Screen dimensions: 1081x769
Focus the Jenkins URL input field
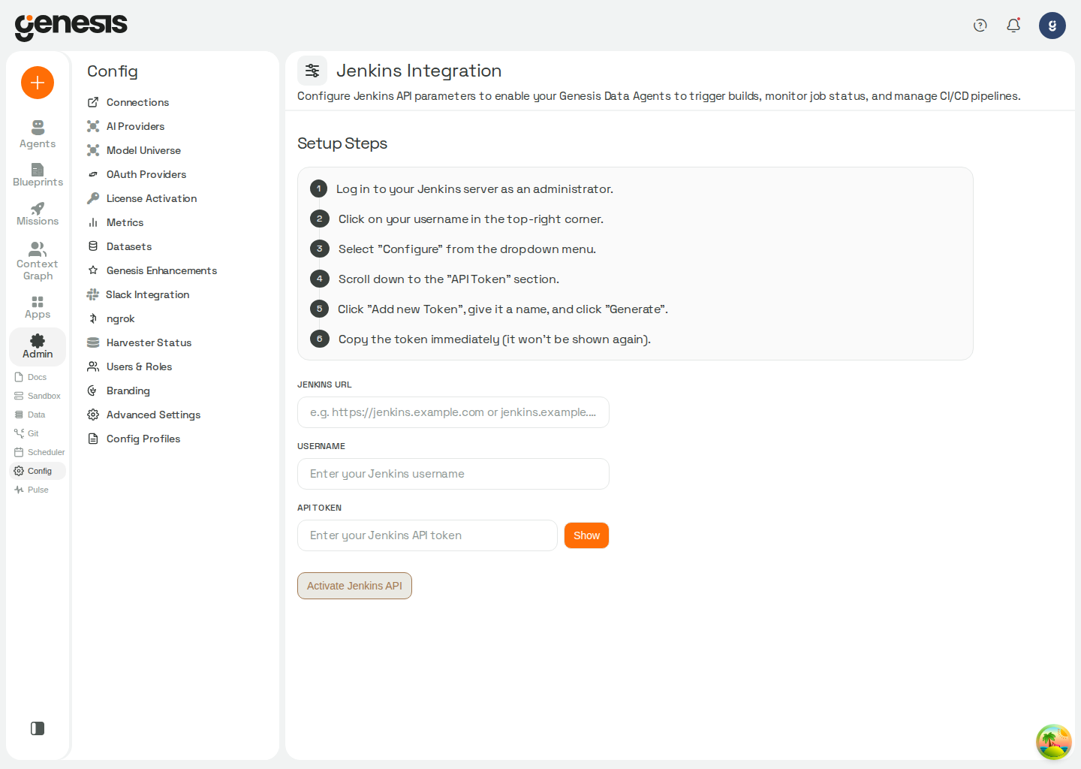pos(453,412)
